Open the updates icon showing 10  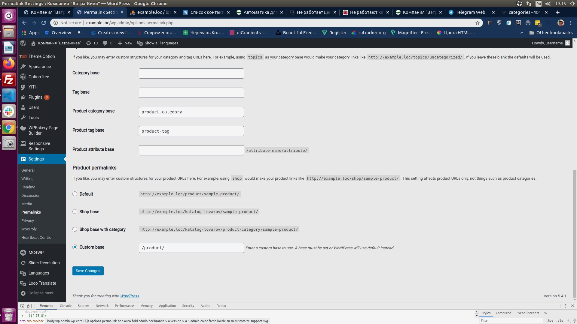tap(92, 43)
